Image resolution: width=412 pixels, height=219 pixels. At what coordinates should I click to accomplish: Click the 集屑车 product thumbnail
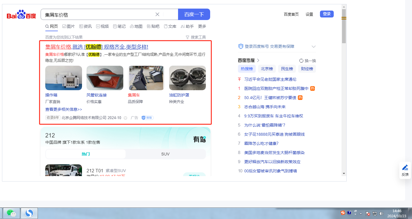(146, 78)
